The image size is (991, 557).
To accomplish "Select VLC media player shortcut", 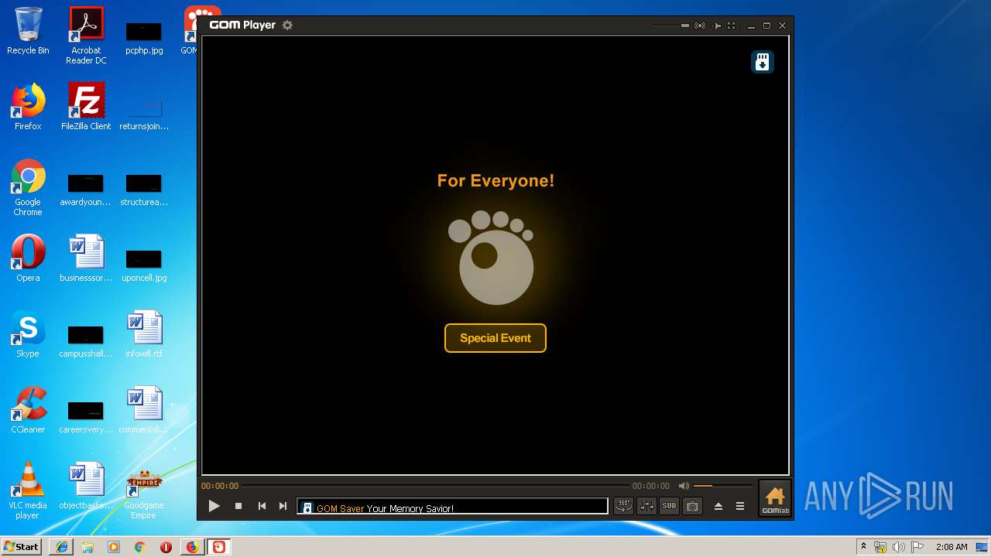I will coord(28,490).
